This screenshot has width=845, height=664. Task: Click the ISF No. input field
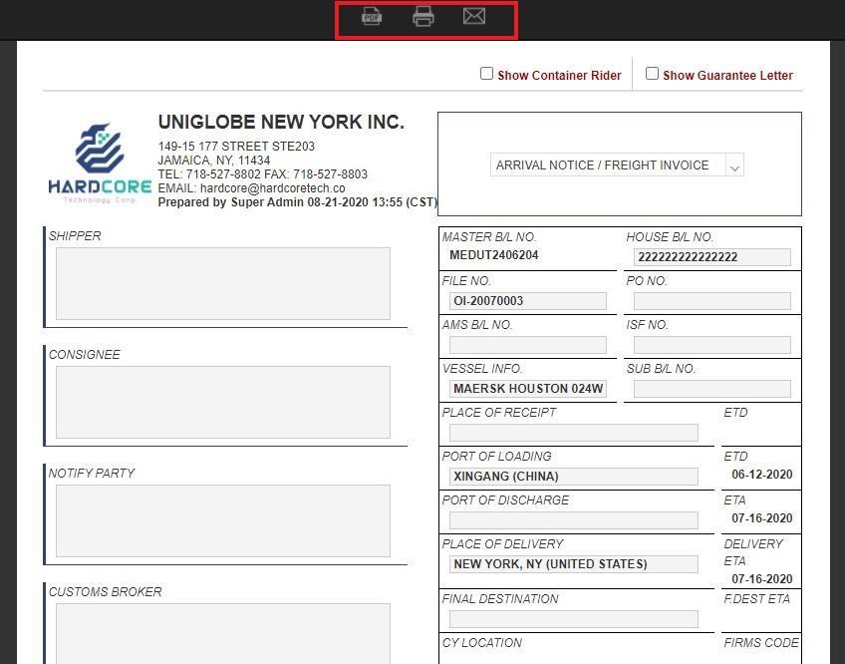click(x=711, y=345)
